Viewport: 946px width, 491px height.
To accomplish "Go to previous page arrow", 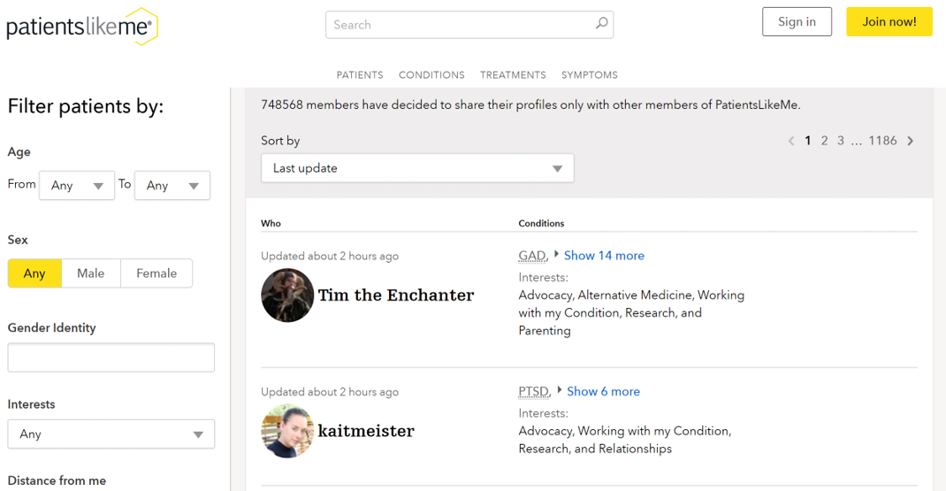I will pos(791,141).
